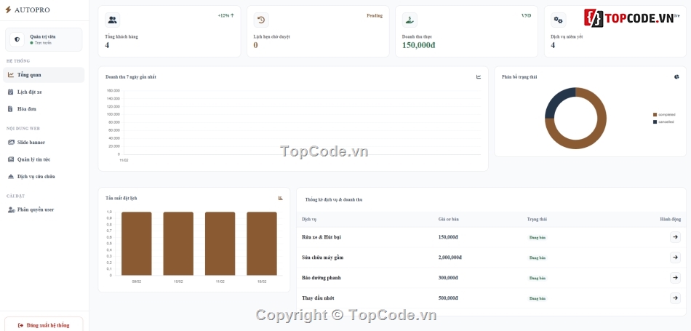Click the 09/02 bar in frequency chart
This screenshot has height=331, width=691.
(137, 244)
